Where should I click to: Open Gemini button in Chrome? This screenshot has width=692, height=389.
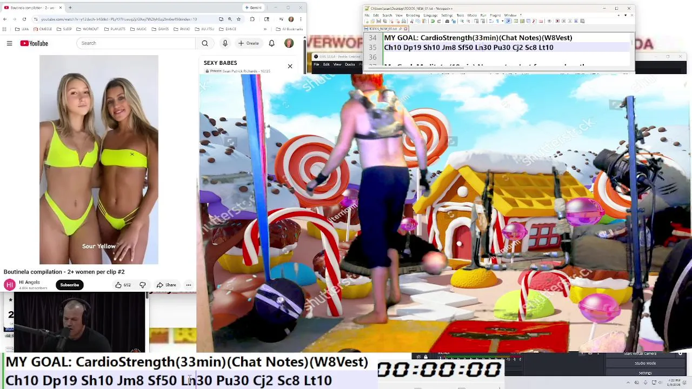tap(253, 8)
